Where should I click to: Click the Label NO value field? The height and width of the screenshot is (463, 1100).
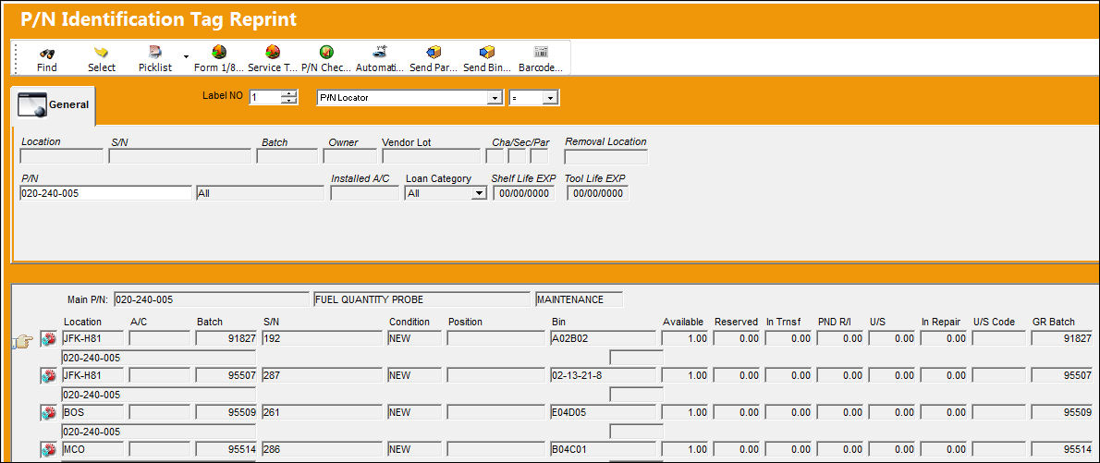click(264, 98)
